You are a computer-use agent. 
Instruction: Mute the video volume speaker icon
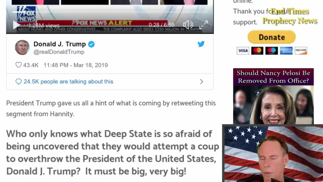point(188,25)
